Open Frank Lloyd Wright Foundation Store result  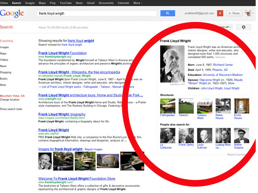click(77, 178)
